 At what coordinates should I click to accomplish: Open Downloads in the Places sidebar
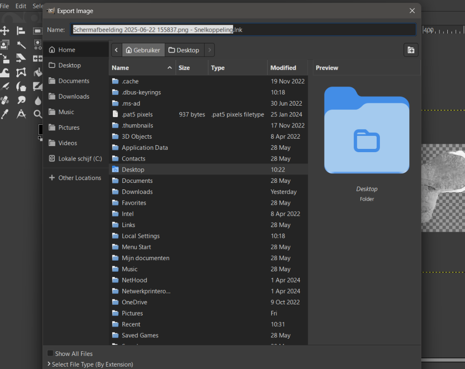[x=73, y=96]
